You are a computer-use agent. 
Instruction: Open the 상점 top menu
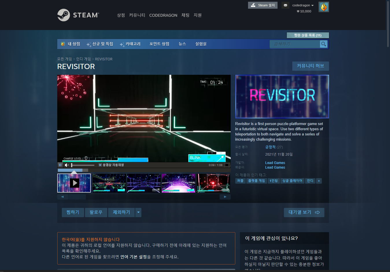coord(121,15)
